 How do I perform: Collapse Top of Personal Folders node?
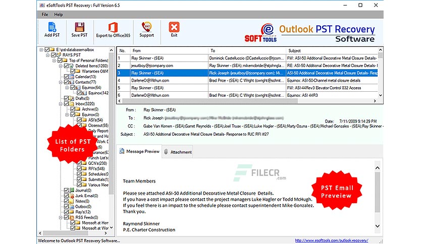pyautogui.click(x=54, y=60)
